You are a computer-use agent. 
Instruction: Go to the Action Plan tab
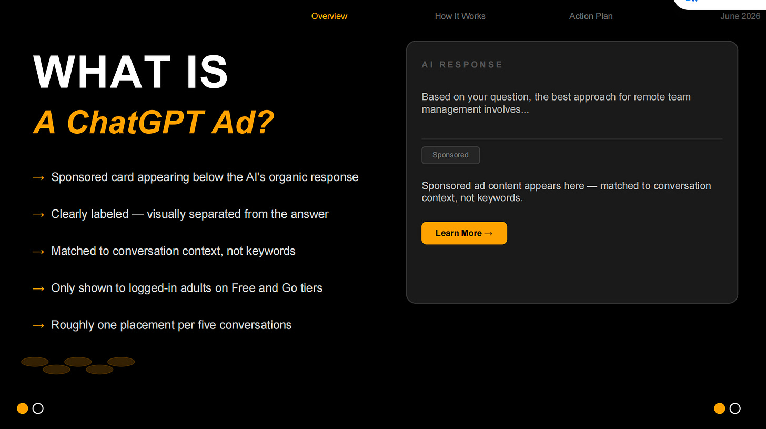591,16
